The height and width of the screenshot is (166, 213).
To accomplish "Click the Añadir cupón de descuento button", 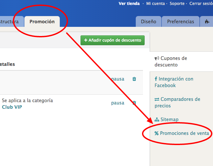I will (x=112, y=40).
